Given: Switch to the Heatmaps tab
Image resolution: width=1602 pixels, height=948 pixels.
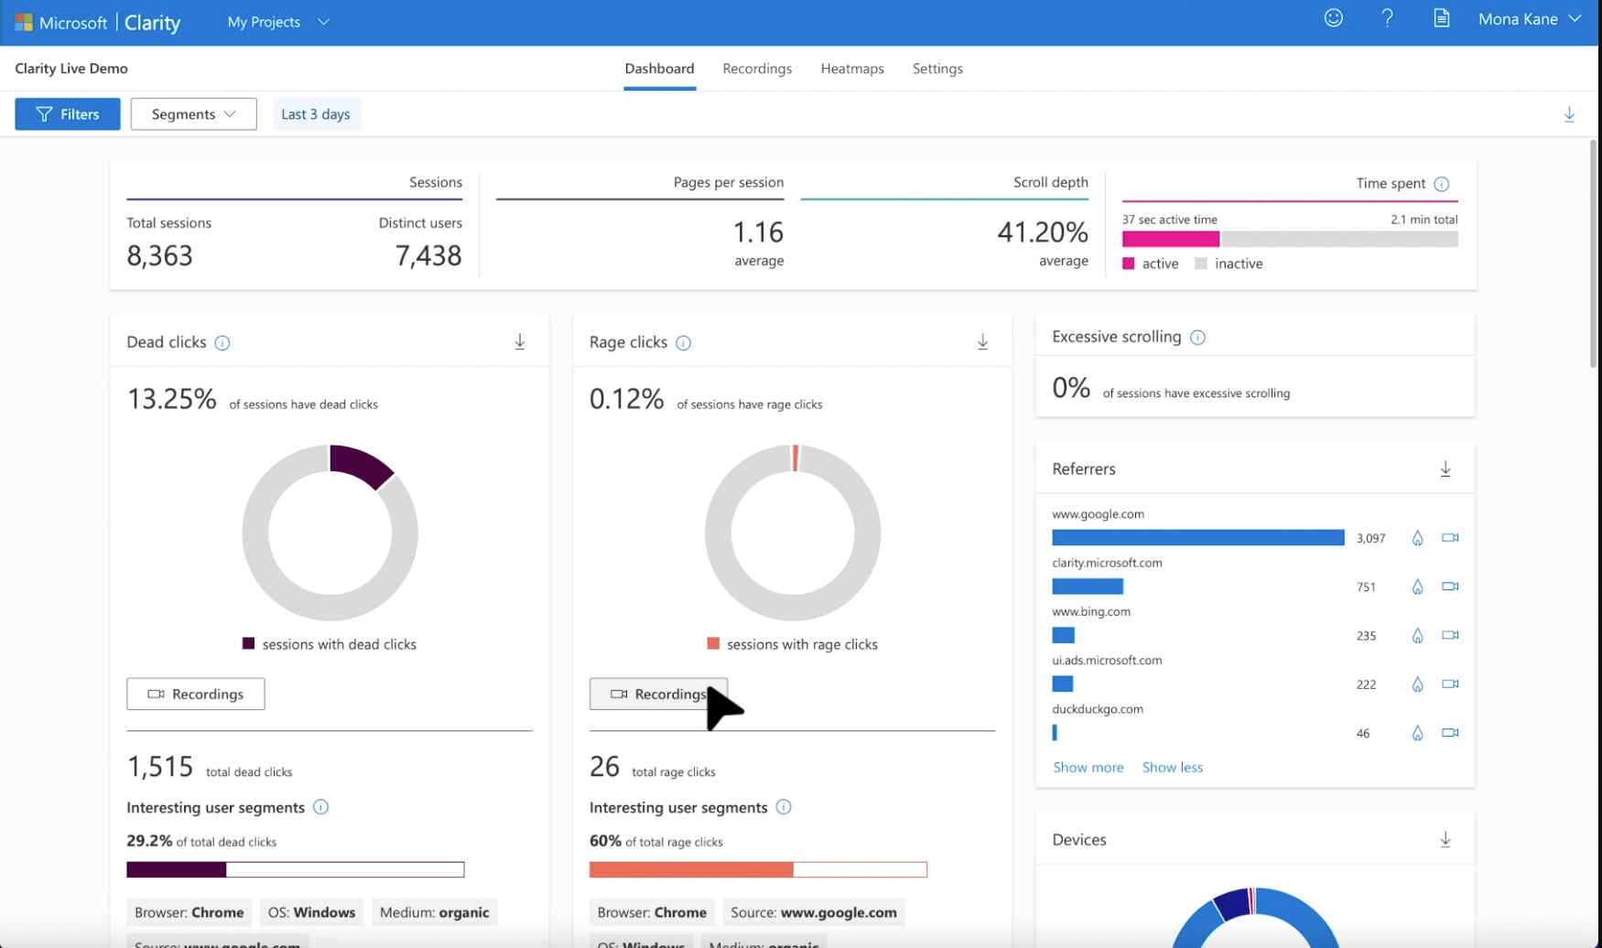Looking at the screenshot, I should pos(852,68).
